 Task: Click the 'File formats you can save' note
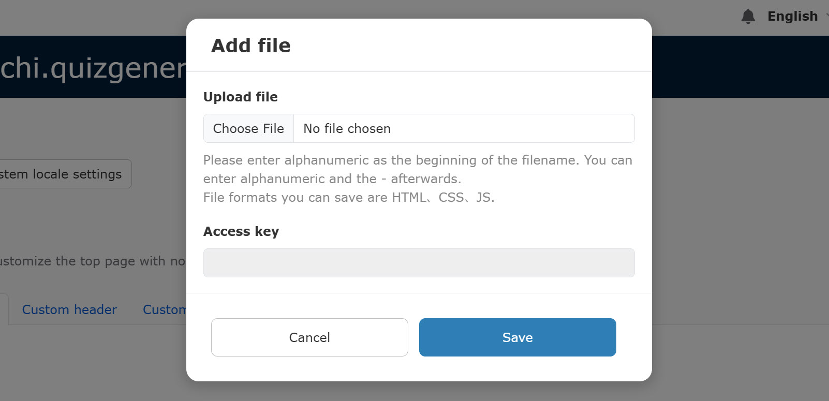point(349,198)
